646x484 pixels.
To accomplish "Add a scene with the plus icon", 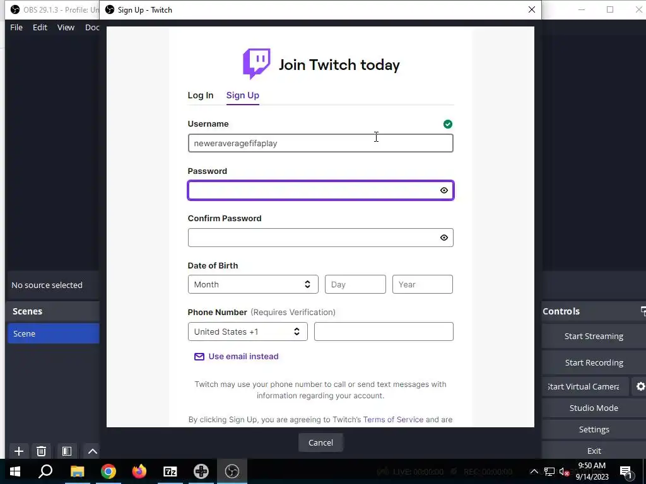I will click(18, 451).
